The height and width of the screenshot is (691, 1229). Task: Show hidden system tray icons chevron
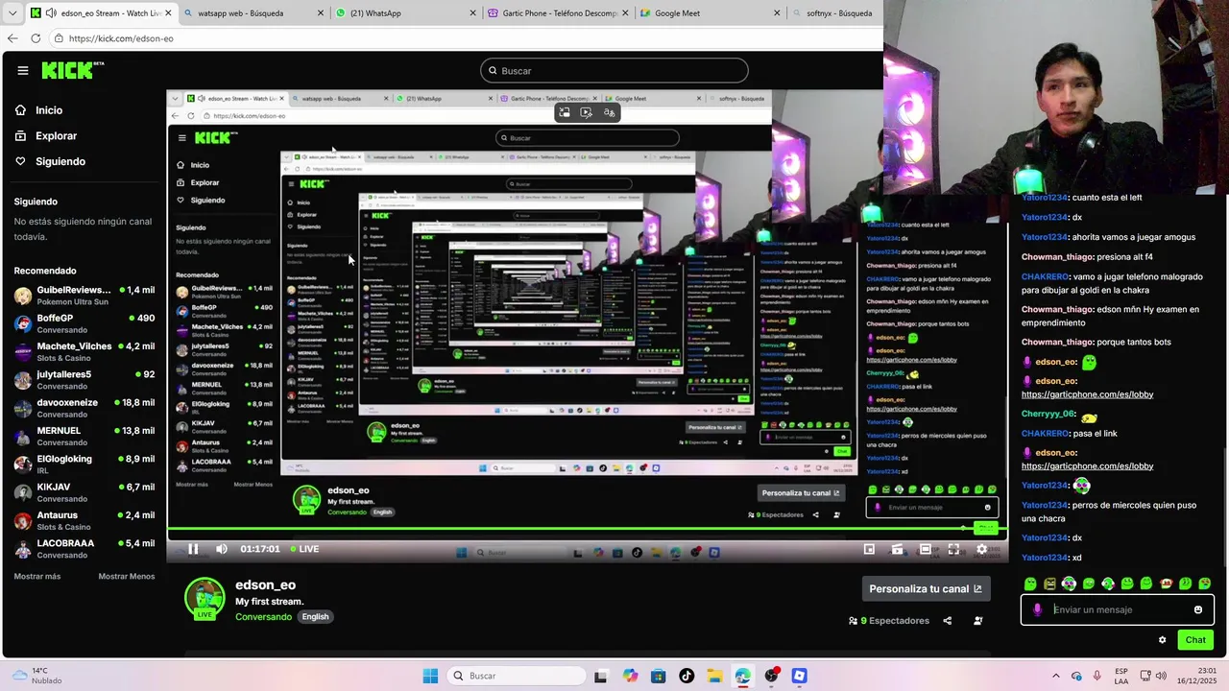coord(1056,676)
